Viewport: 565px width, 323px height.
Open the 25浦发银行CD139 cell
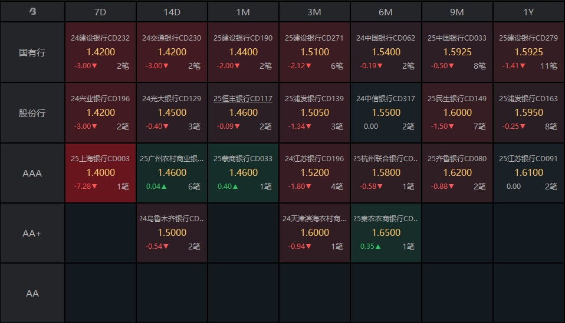314,113
